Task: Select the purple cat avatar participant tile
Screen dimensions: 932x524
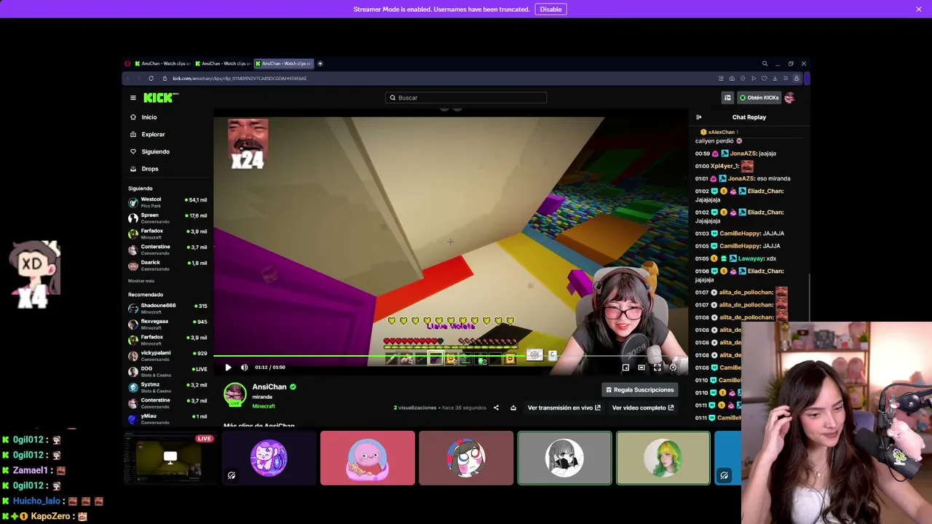Action: (269, 458)
